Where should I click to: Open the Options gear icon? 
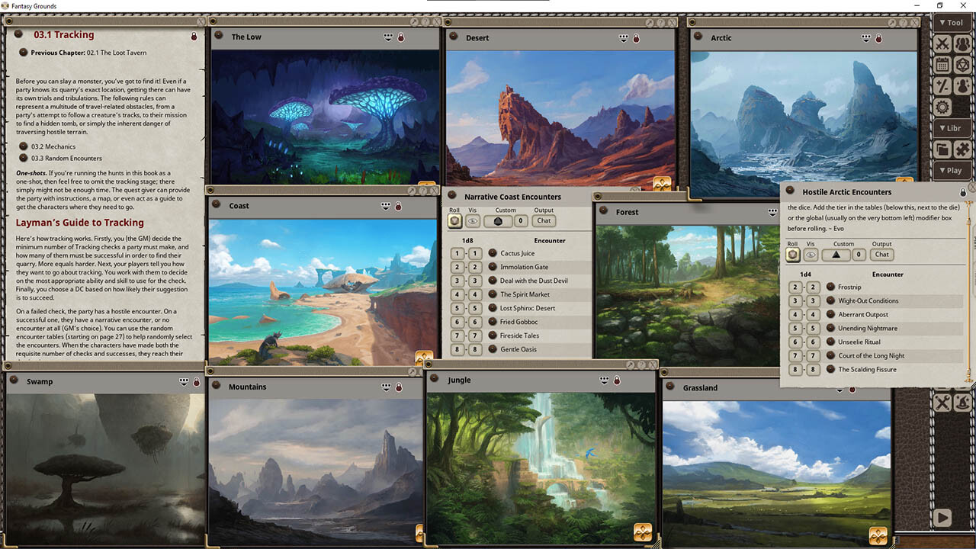click(x=943, y=108)
